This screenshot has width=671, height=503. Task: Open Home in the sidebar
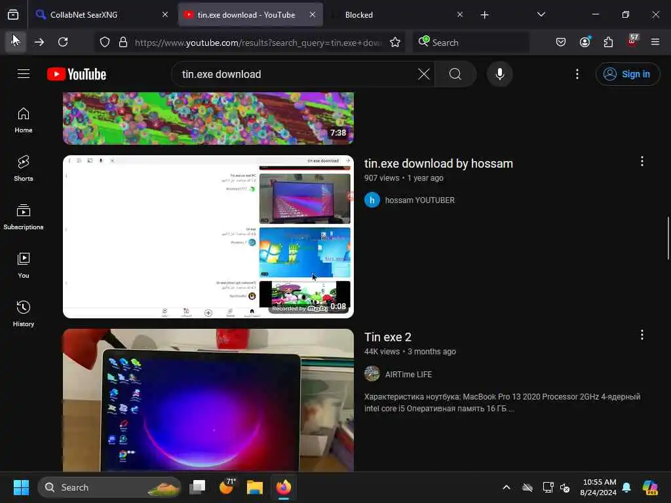point(24,121)
